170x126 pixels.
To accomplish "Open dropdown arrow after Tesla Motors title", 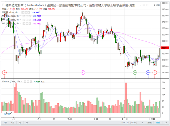I will point(140,5).
